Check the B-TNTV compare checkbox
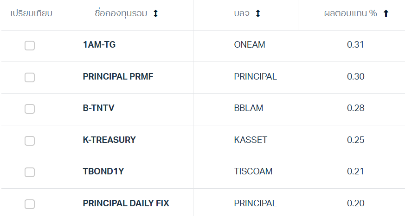This screenshot has height=216, width=405. [30, 109]
